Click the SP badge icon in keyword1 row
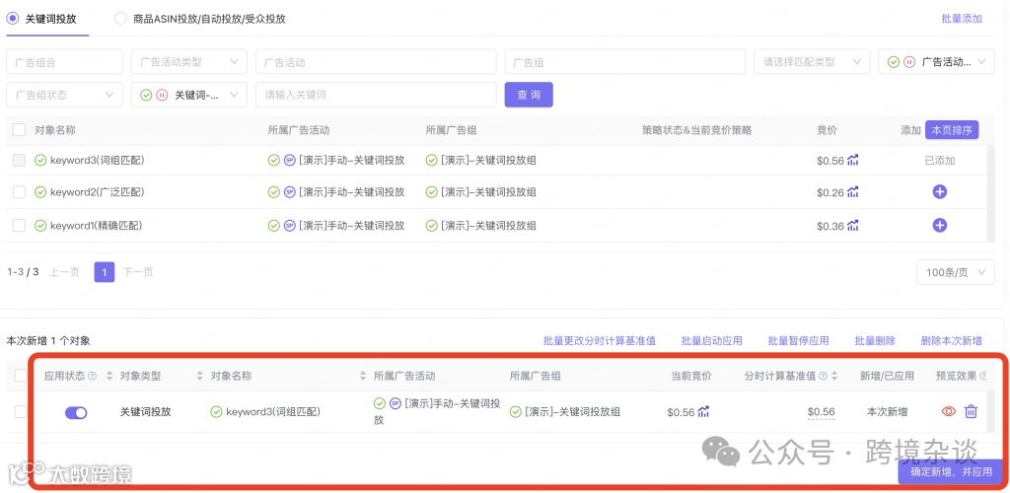Viewport: 1010px width, 493px height. click(290, 225)
